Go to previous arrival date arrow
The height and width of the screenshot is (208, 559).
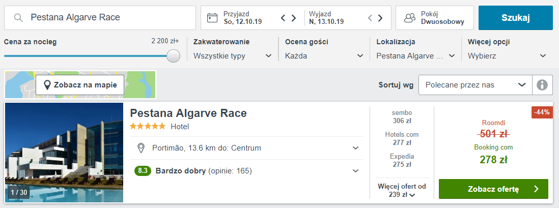tap(283, 18)
